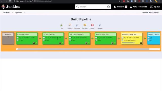Click '27 sec' duration on Deploy WebApp
The width and height of the screenshot is (162, 91).
pos(73,40)
